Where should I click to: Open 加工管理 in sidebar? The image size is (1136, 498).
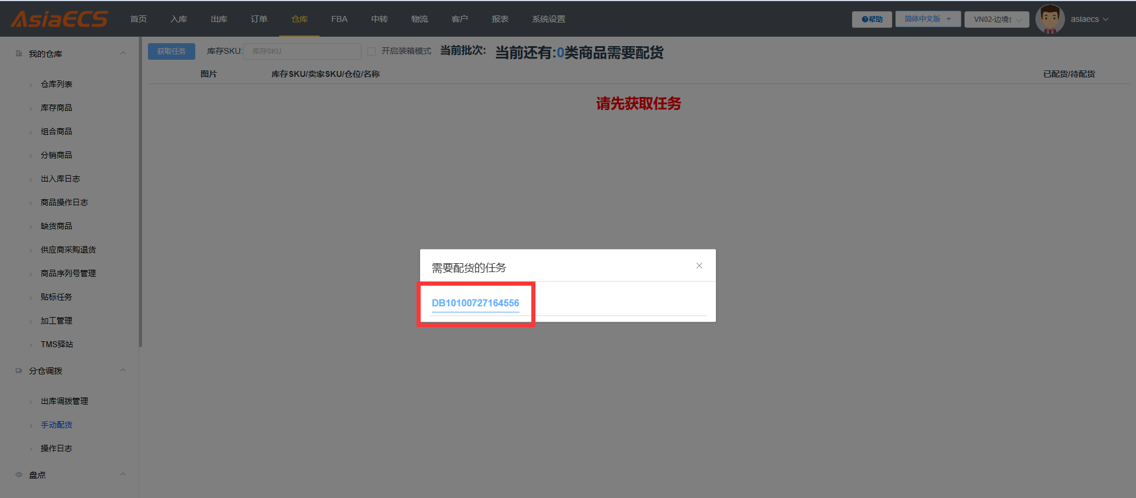[56, 321]
